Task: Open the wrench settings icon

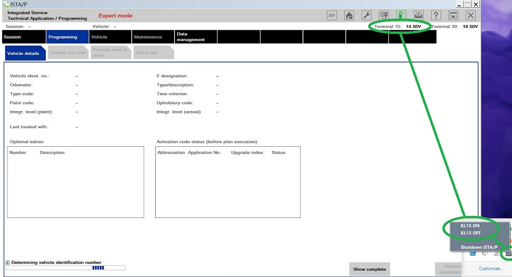Action: [x=366, y=15]
